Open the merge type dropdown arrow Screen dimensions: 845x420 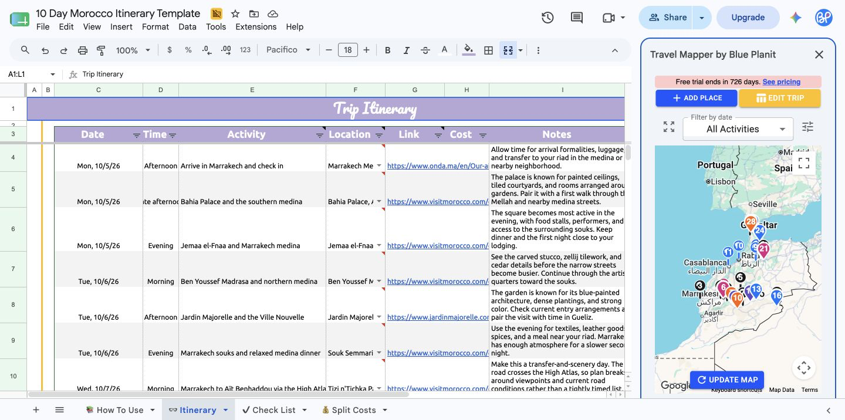520,50
